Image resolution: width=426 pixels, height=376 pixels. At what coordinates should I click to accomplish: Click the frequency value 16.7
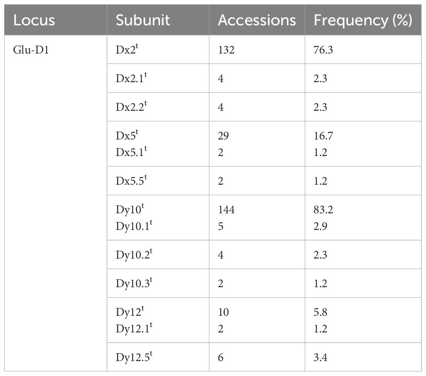tap(324, 136)
